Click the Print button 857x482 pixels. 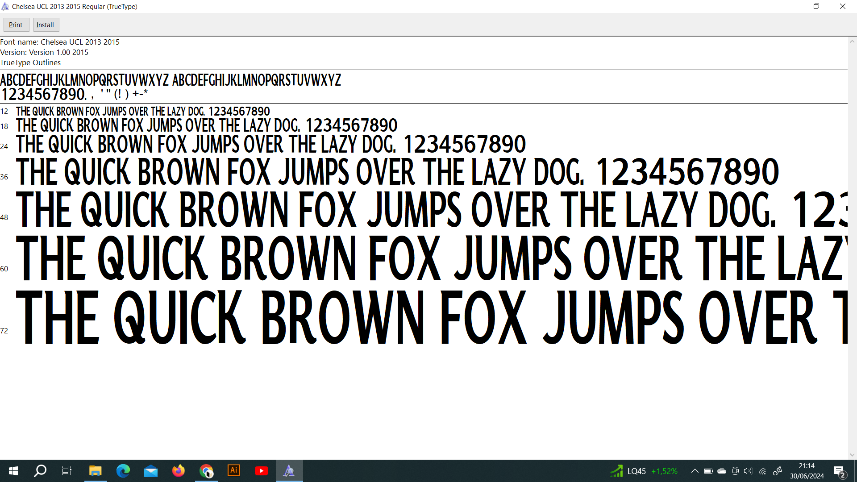coord(16,25)
